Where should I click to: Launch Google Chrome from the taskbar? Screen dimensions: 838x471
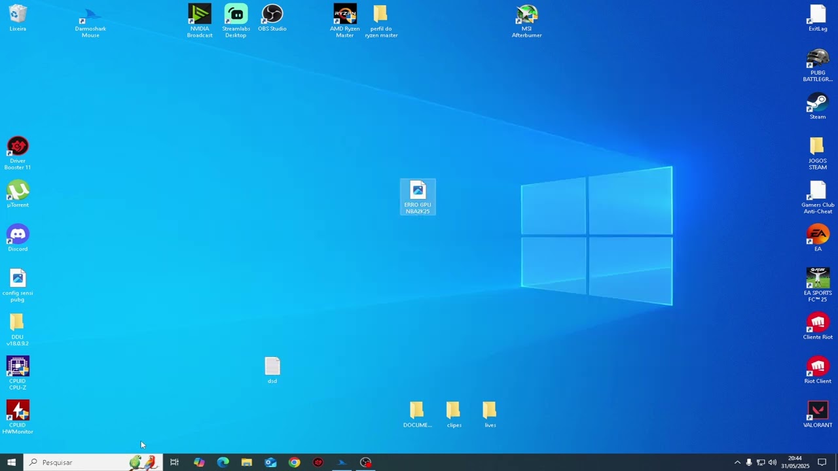point(295,462)
